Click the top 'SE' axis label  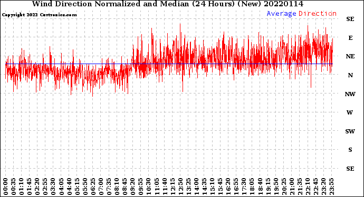(x=350, y=19)
